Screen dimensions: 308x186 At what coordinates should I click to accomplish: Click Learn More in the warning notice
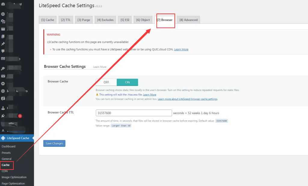[x=181, y=49]
